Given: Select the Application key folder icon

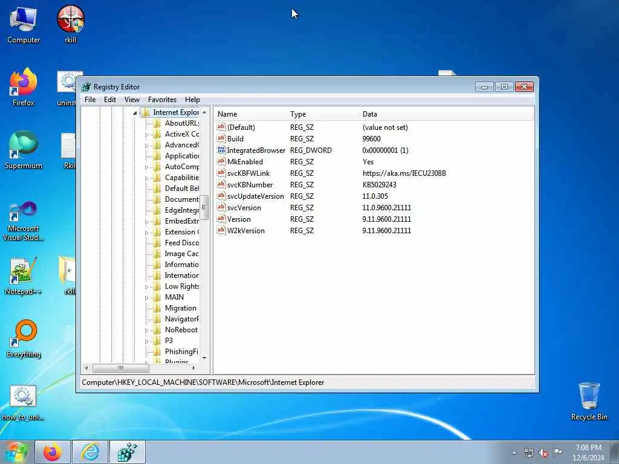Looking at the screenshot, I should [157, 156].
